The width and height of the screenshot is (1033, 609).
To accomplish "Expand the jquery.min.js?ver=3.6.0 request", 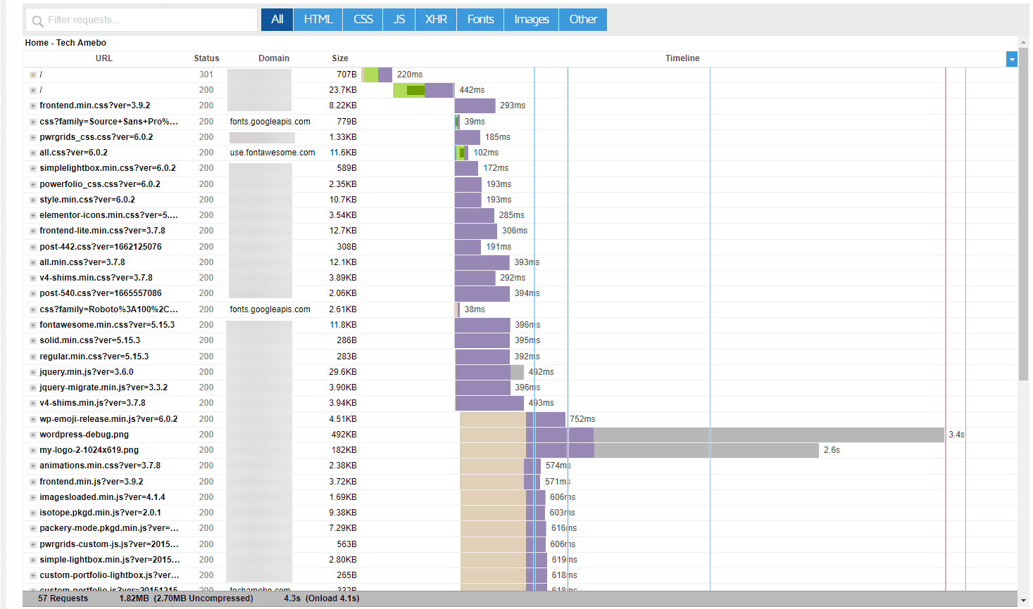I will 32,372.
